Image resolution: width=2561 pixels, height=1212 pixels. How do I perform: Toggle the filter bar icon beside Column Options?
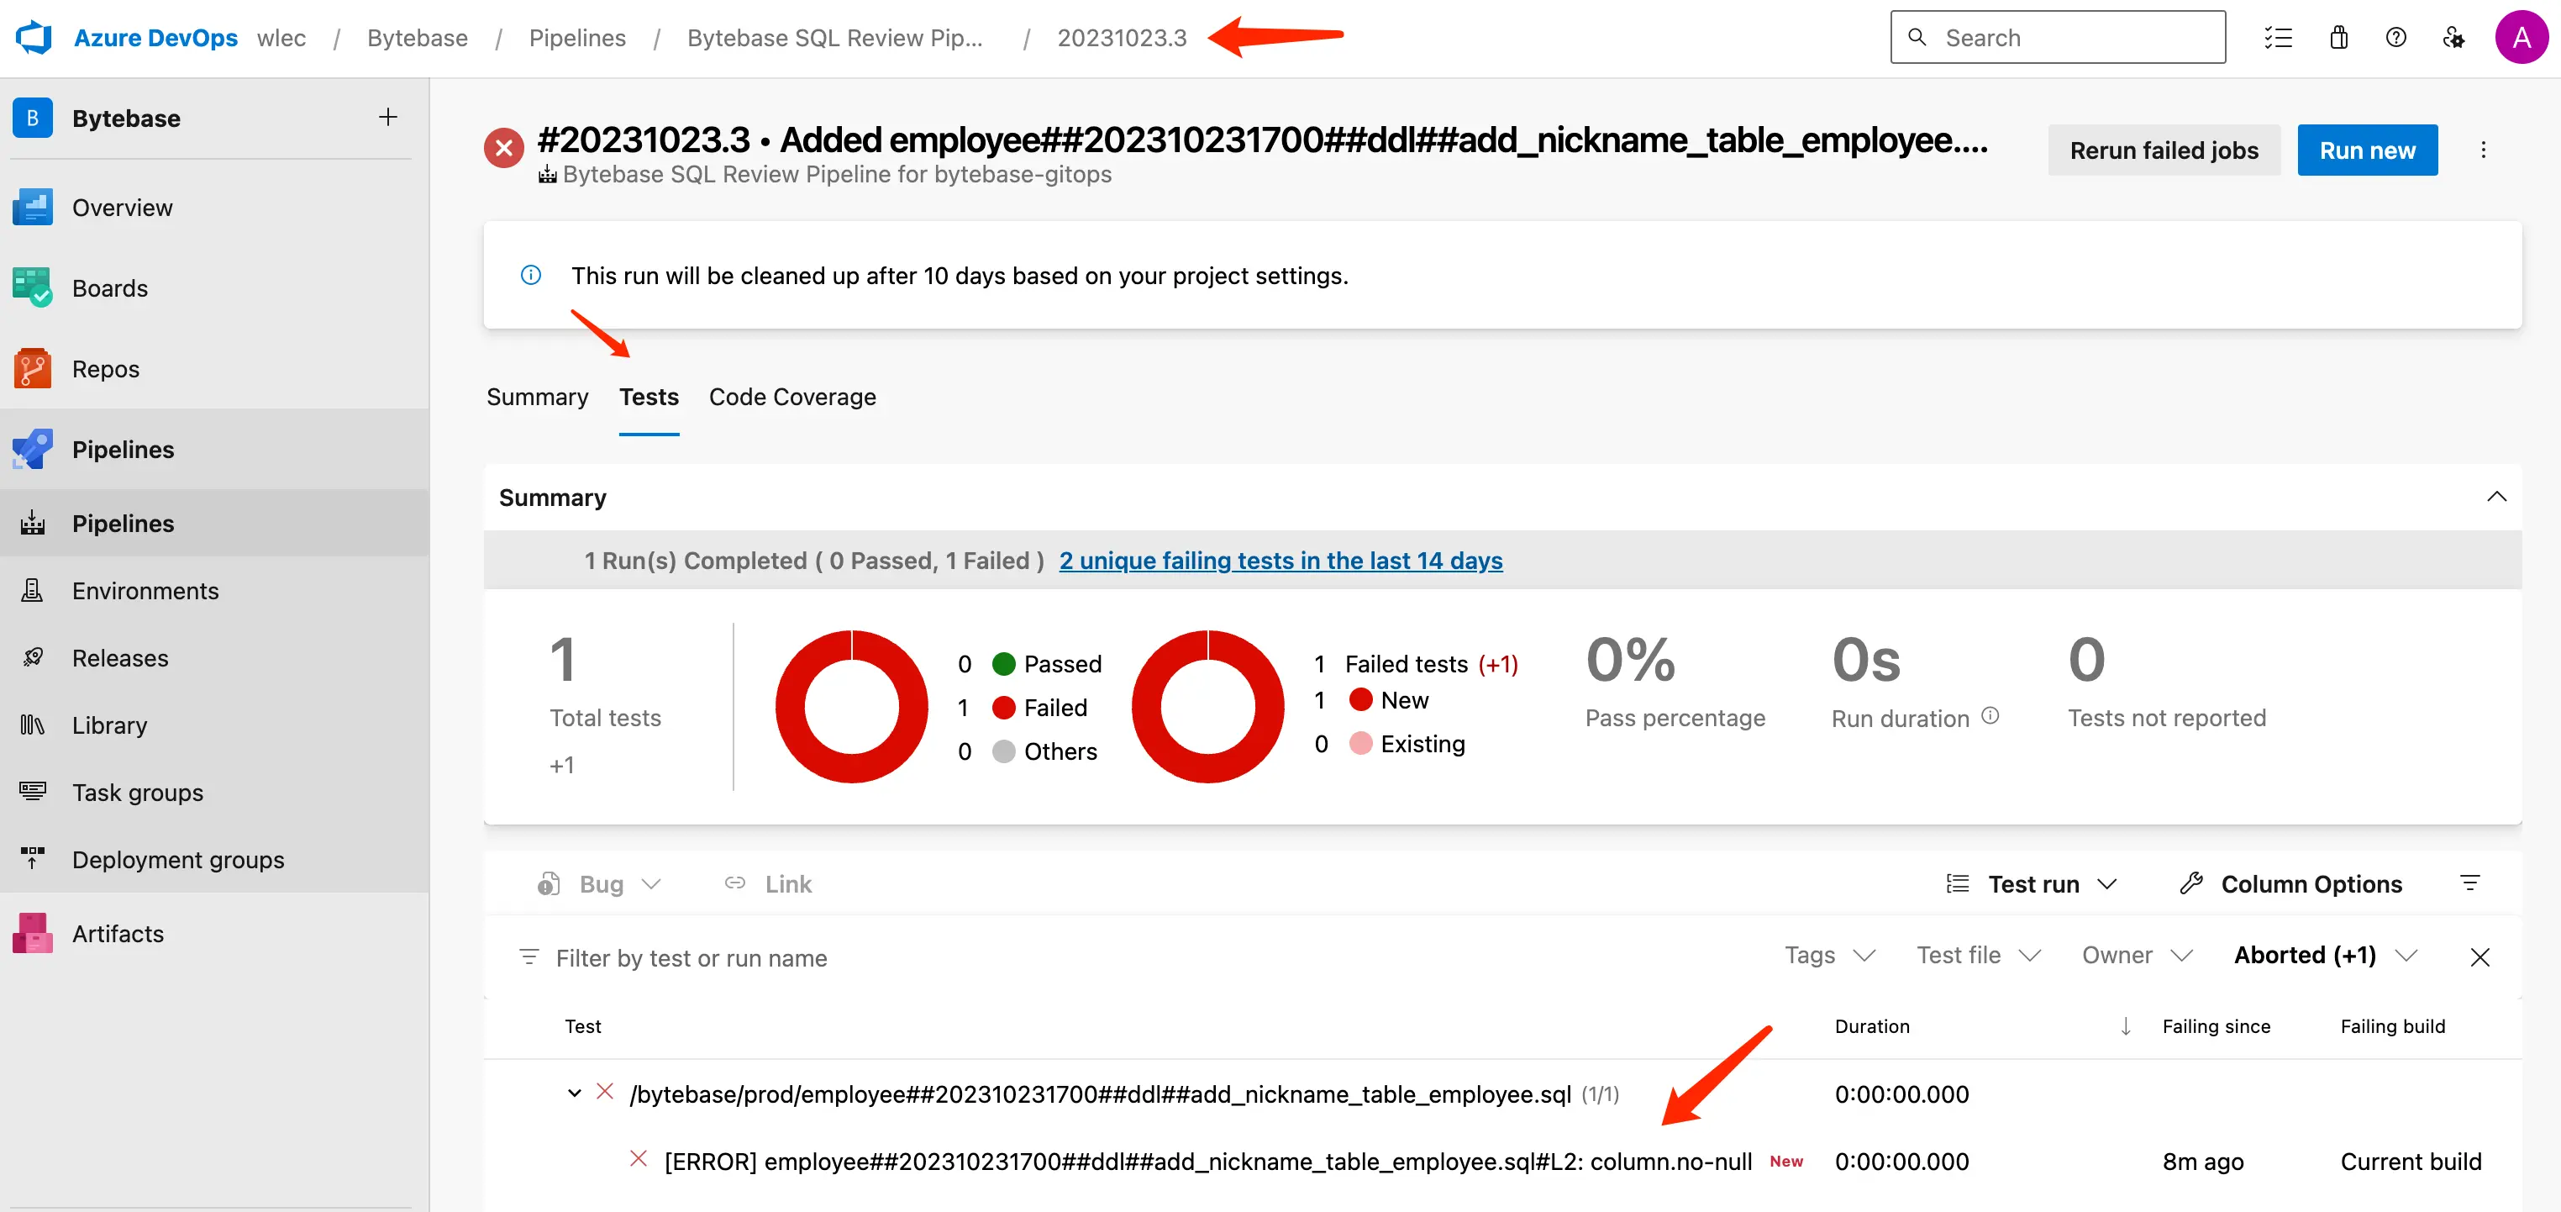[2469, 883]
